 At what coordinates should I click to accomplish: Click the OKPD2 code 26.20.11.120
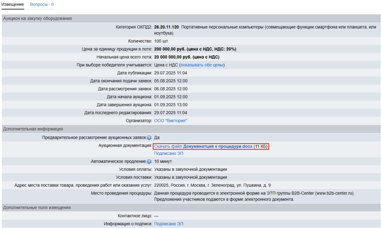pyautogui.click(x=167, y=27)
